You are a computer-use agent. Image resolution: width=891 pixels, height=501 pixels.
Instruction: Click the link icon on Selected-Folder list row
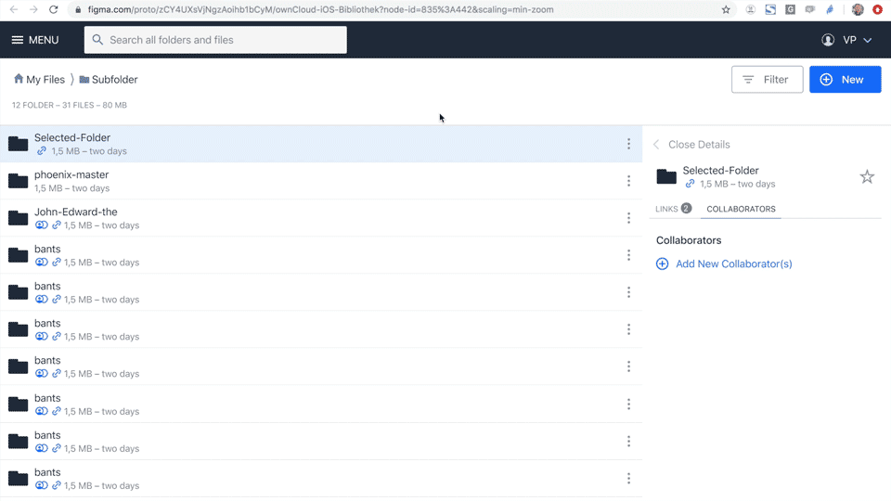pos(42,151)
